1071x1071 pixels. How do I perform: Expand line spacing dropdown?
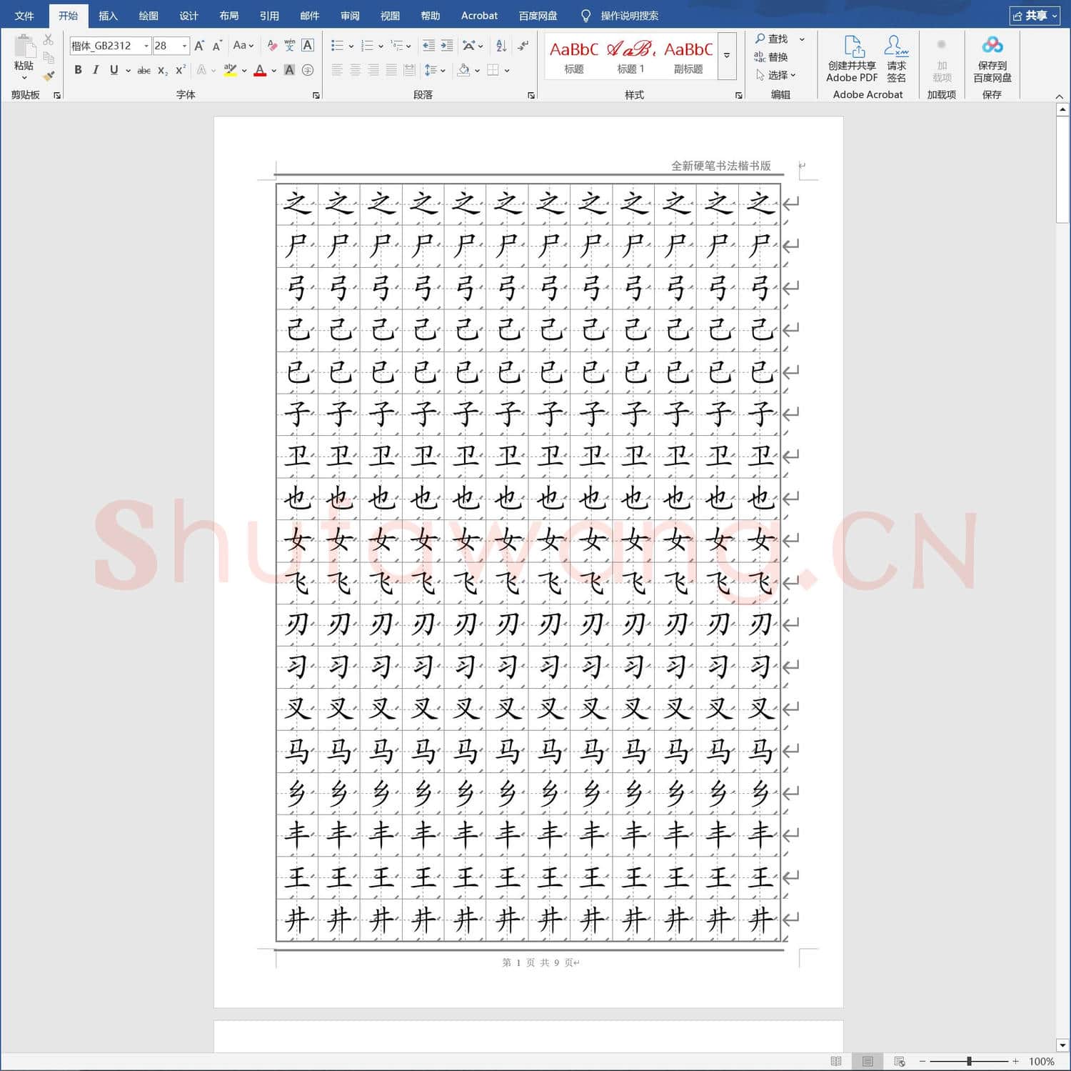pos(443,70)
